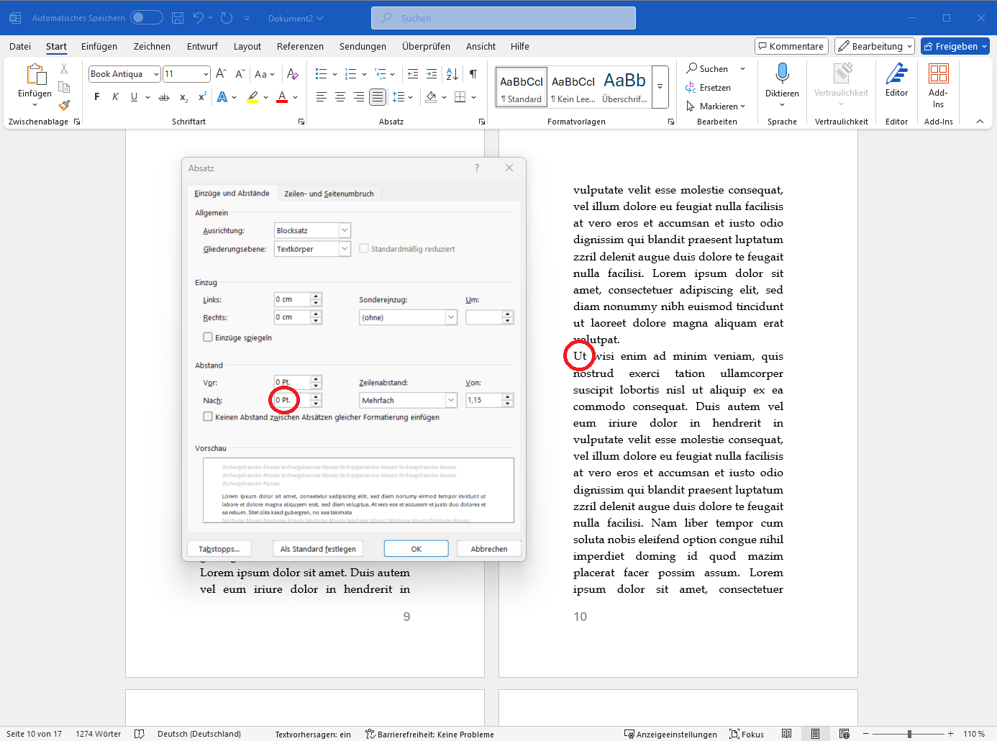Apply red font color swatch
Viewport: 997px width, 741px height.
[282, 97]
